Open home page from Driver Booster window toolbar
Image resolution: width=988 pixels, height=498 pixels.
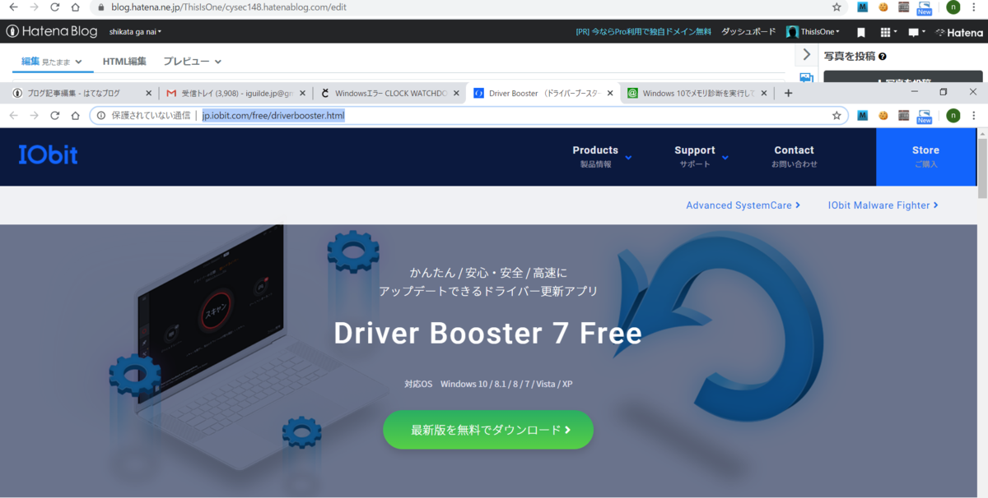pos(75,115)
